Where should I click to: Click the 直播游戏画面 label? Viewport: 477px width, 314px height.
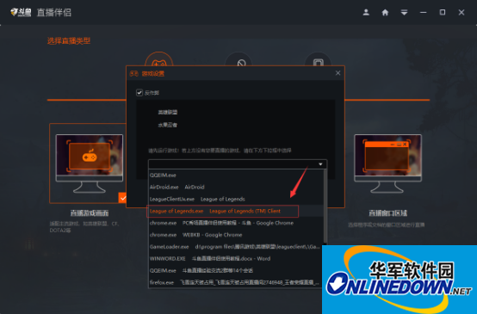coord(90,212)
